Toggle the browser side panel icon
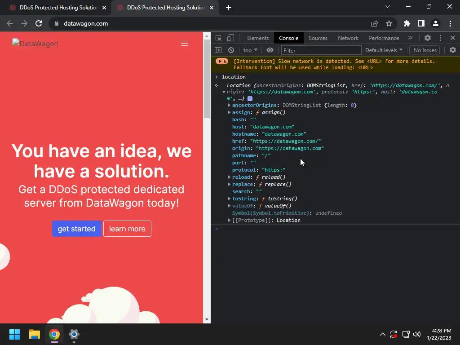 point(421,23)
